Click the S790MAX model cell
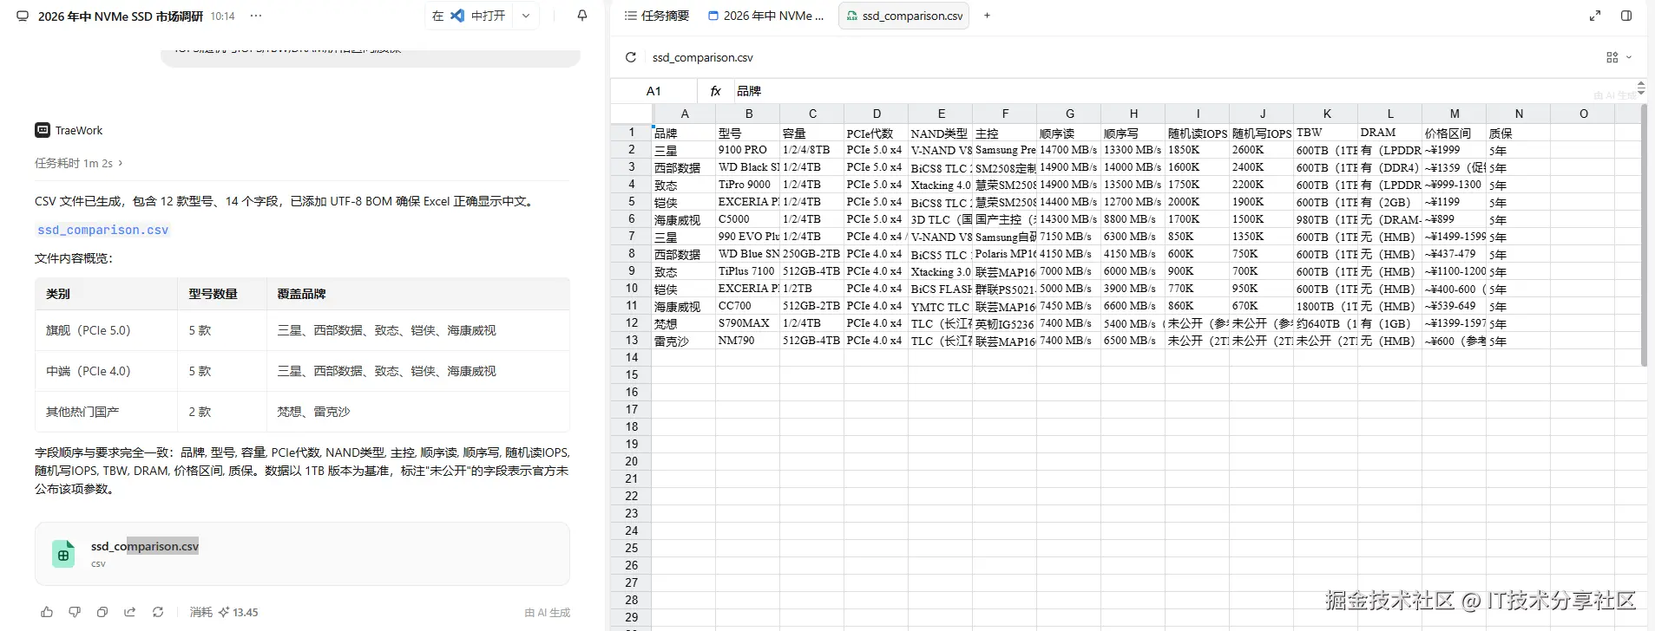Viewport: 1655px width, 631px height. [748, 323]
